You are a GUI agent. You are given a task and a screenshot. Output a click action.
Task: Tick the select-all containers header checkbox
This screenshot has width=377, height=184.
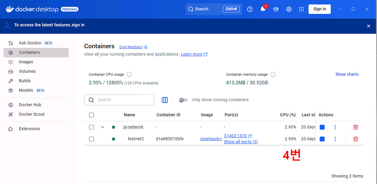point(92,115)
